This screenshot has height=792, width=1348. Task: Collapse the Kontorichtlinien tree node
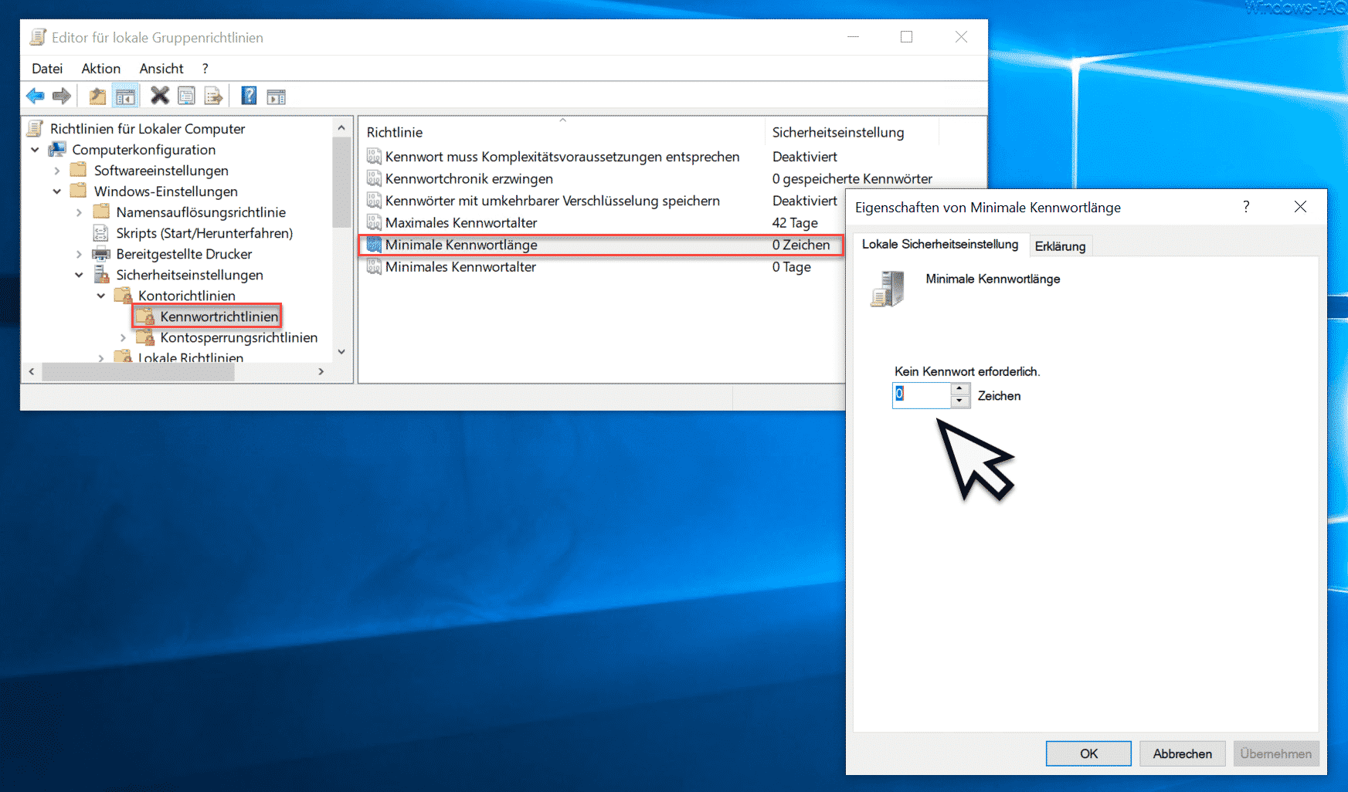tap(101, 296)
